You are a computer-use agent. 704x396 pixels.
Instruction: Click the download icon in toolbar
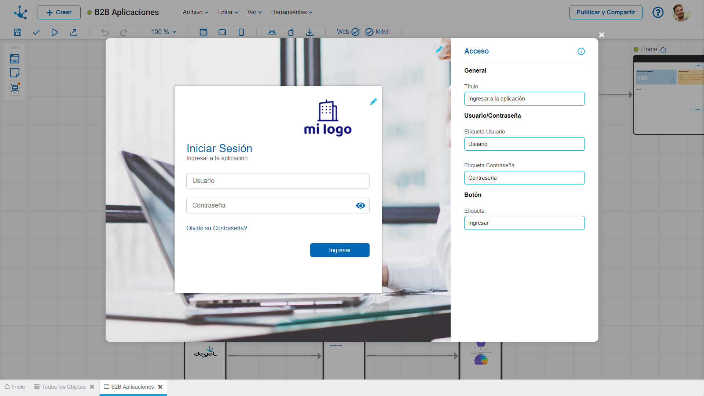(310, 32)
